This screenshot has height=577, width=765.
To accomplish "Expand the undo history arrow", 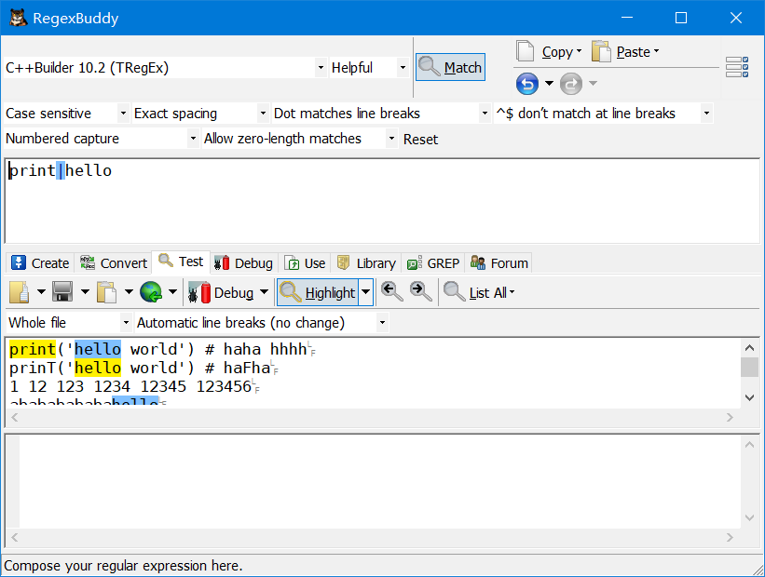I will (x=549, y=84).
